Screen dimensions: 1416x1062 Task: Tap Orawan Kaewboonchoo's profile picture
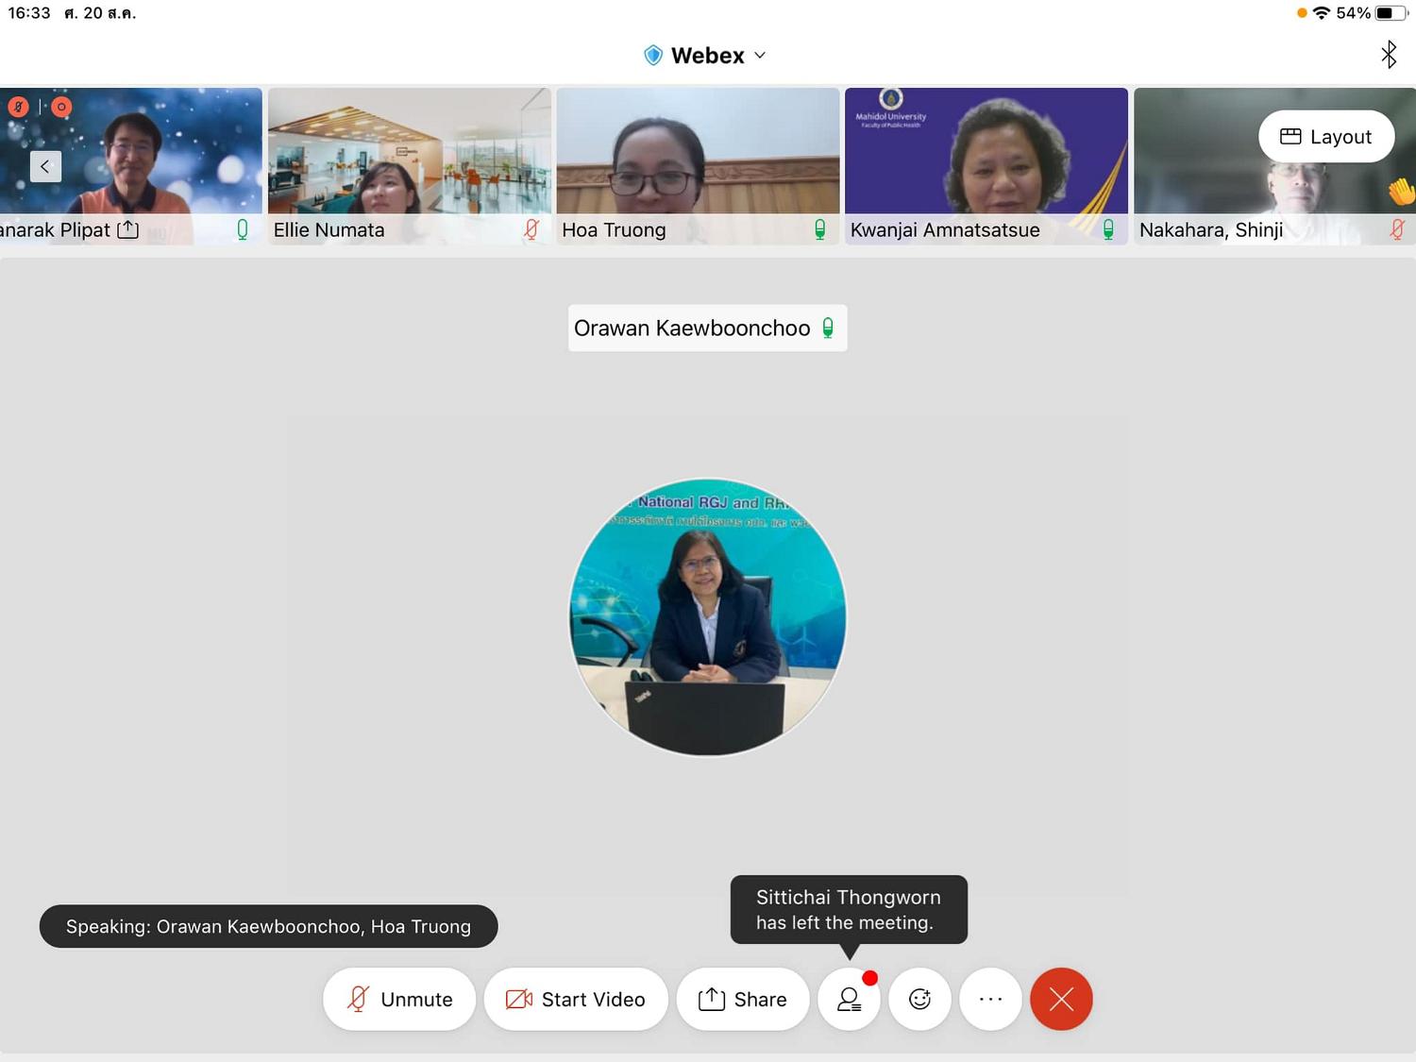point(707,617)
